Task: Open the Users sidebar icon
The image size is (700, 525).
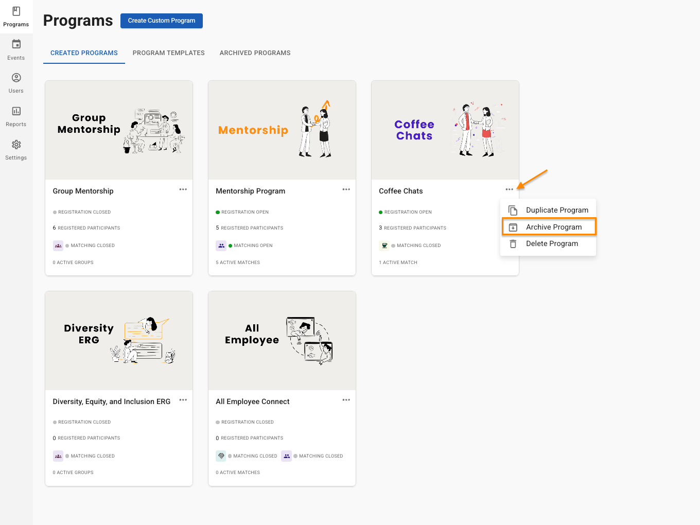Action: pyautogui.click(x=16, y=78)
